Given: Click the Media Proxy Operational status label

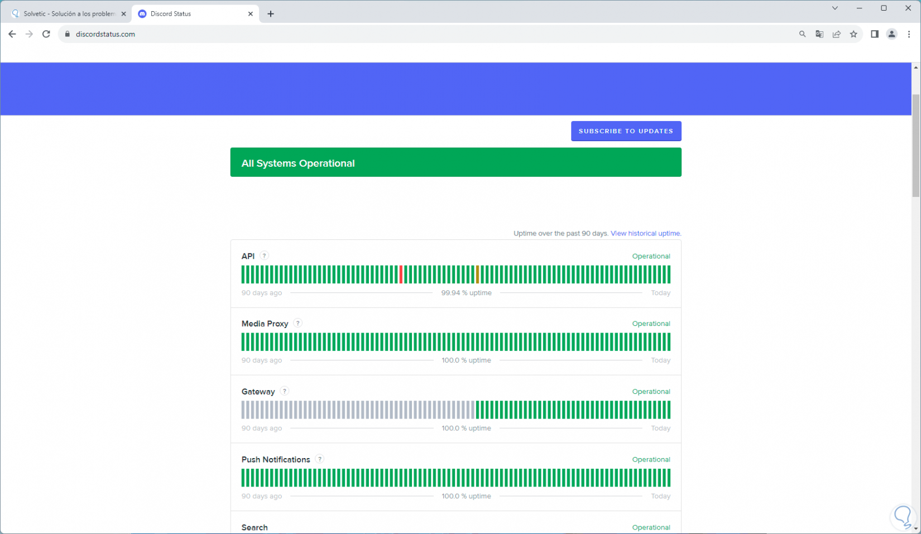Looking at the screenshot, I should coord(651,324).
